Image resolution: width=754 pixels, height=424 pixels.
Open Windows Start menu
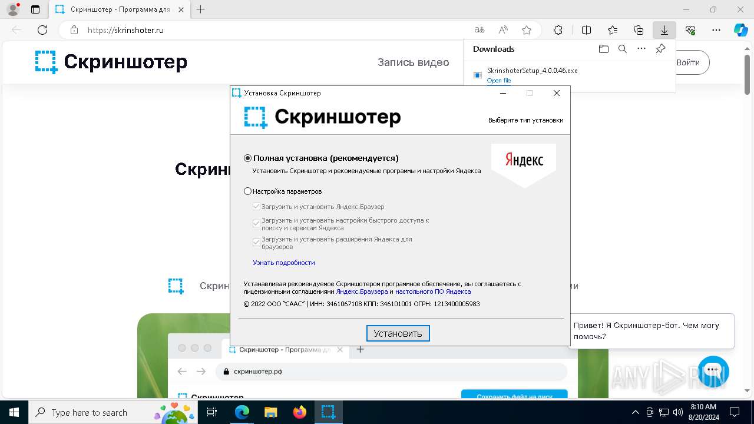point(14,412)
